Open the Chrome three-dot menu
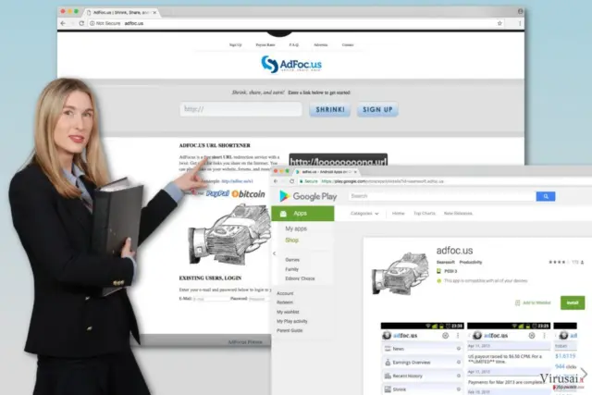 [520, 23]
